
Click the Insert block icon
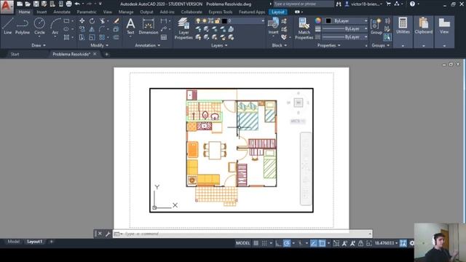273,26
